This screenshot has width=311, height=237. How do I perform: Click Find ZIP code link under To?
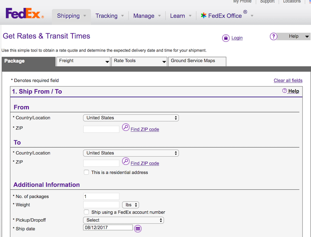point(145,163)
